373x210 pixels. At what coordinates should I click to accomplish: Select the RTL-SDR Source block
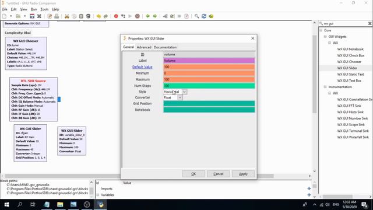coord(34,99)
